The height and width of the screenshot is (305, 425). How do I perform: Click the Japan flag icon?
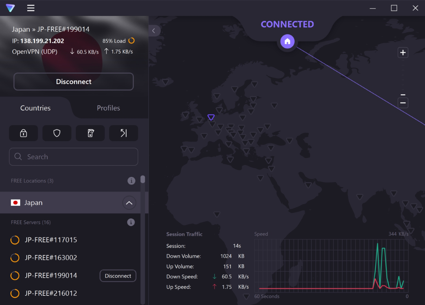coord(16,203)
